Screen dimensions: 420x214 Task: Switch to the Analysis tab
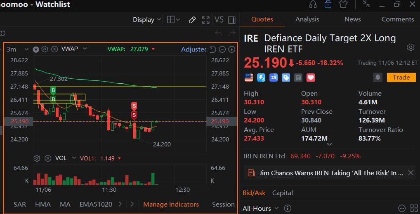[x=307, y=19]
